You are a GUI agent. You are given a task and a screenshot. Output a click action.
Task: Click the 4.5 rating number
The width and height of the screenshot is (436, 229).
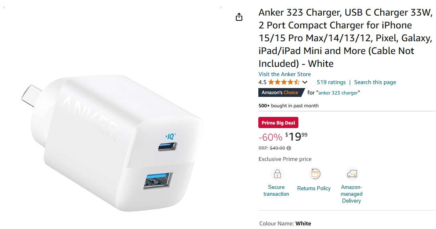[x=262, y=82]
